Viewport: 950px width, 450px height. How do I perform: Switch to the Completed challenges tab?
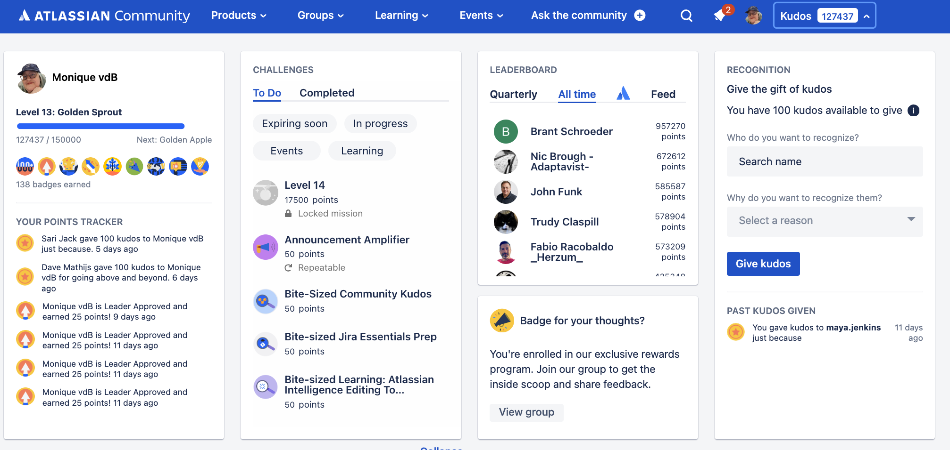(x=327, y=93)
